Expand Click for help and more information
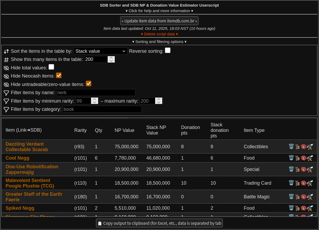Screen dimensions: 319x230 pyautogui.click(x=159, y=11)
